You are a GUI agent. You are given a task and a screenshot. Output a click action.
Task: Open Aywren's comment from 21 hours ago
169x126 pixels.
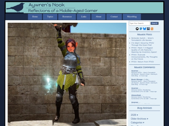[144, 73]
